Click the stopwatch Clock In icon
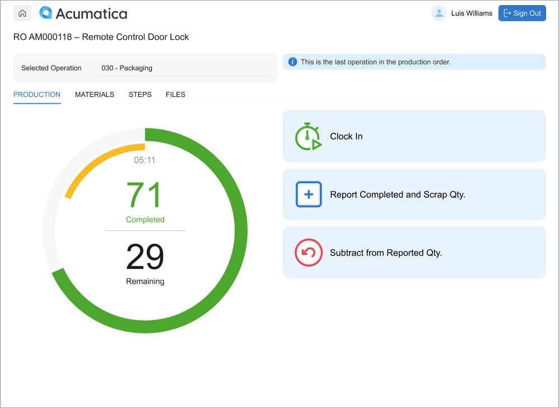 (309, 136)
